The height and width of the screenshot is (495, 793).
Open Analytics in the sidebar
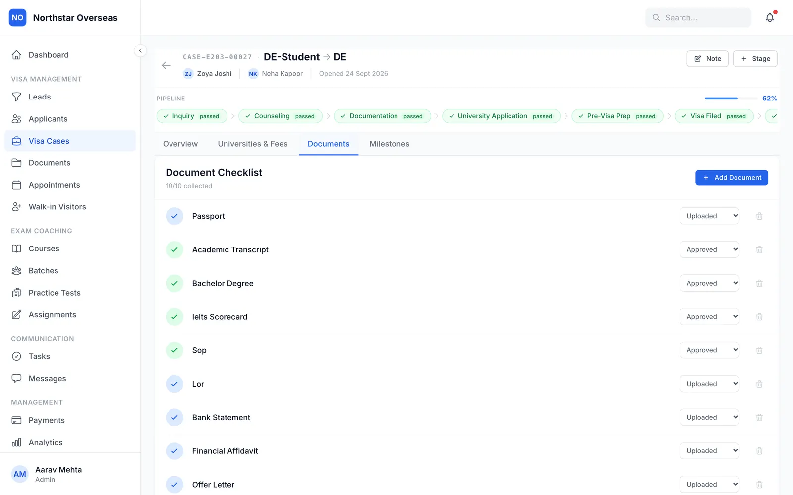70,442
